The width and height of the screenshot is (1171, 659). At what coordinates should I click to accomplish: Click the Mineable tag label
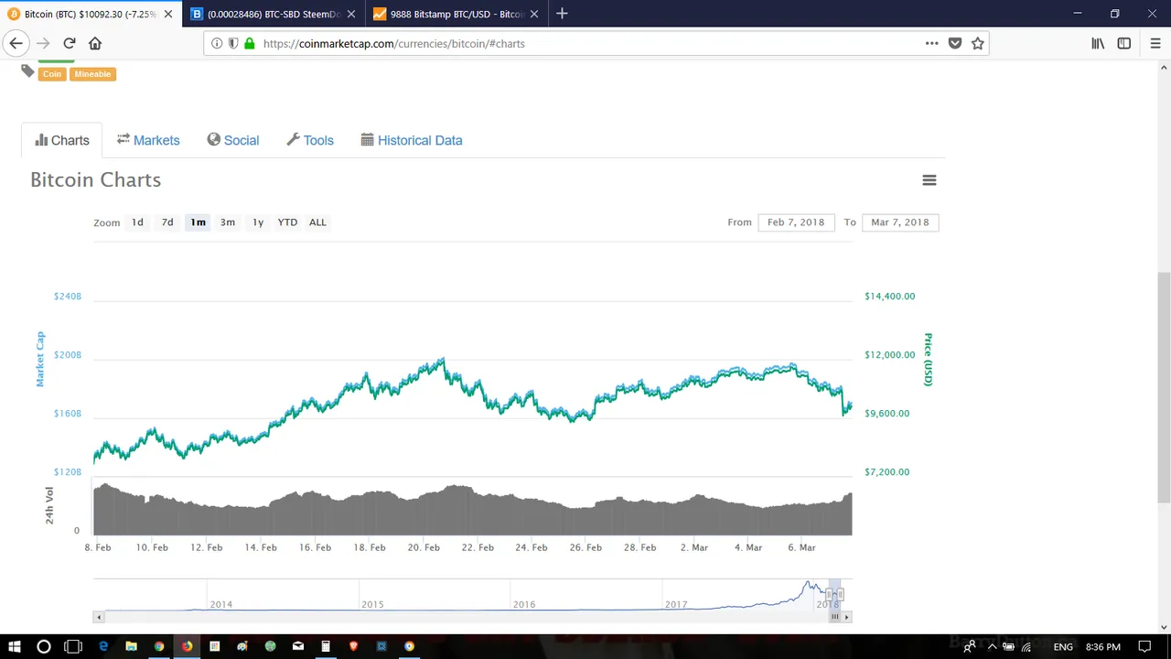92,74
